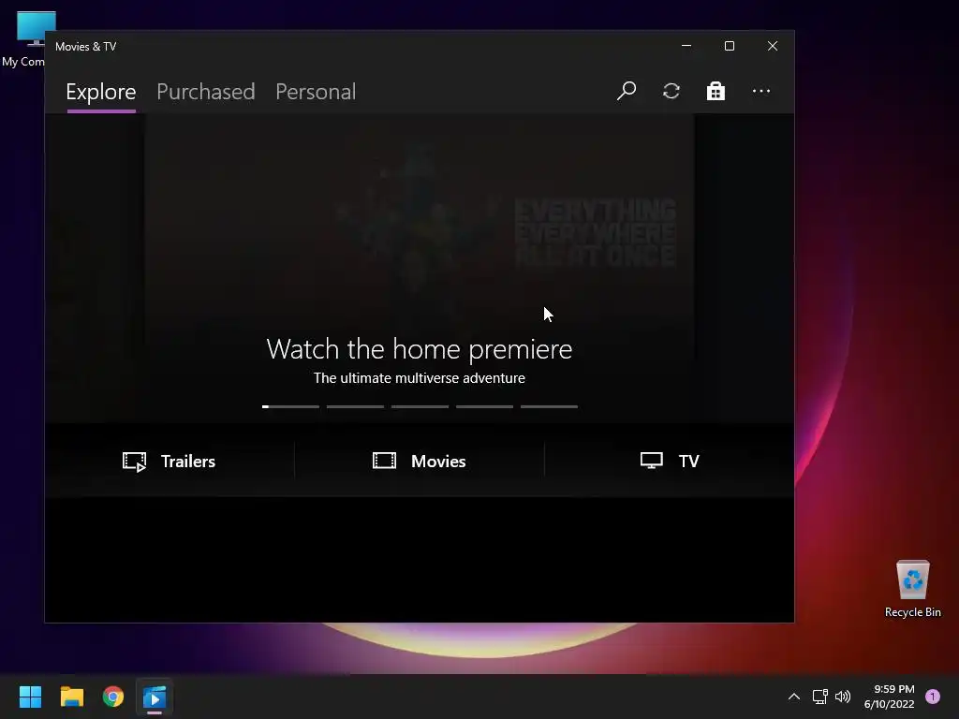Open the volume speaker tray icon

click(843, 697)
